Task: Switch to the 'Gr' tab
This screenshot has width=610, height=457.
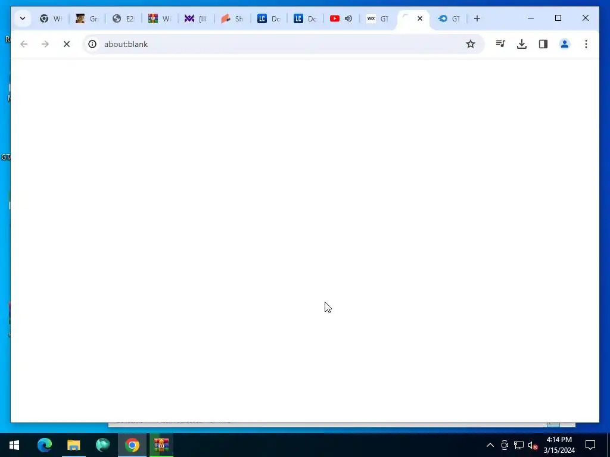Action: [87, 18]
